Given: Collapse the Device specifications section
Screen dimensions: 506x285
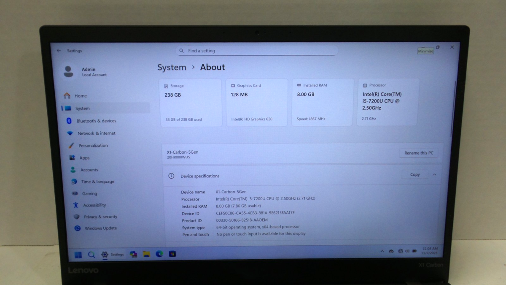Looking at the screenshot, I should click(434, 175).
